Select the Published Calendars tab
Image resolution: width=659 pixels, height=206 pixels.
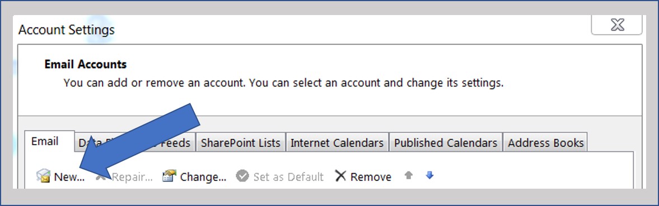coord(446,142)
